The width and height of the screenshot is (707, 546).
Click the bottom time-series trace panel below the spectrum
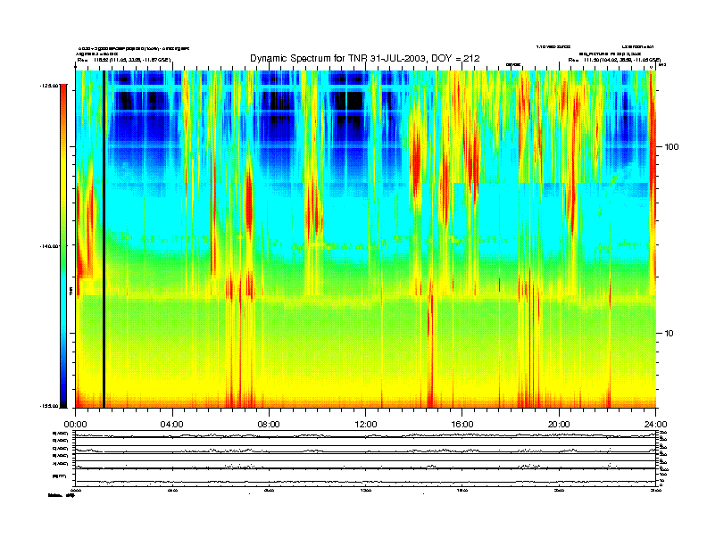coord(366,477)
